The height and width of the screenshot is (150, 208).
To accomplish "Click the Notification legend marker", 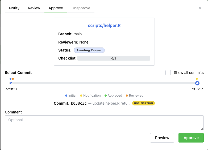I will [81, 96].
